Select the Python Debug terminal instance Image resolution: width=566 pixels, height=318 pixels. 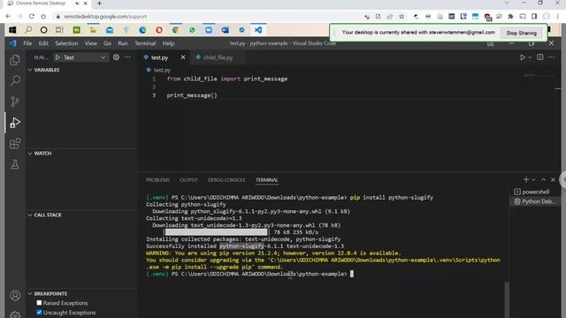pos(535,201)
